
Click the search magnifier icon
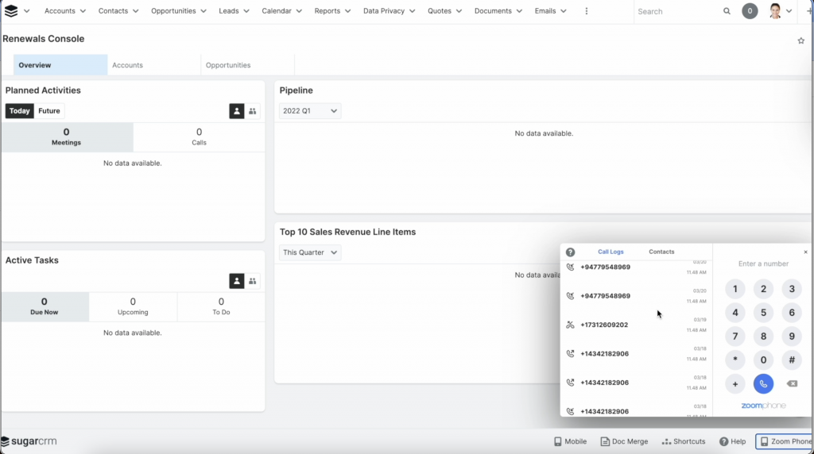pos(727,11)
